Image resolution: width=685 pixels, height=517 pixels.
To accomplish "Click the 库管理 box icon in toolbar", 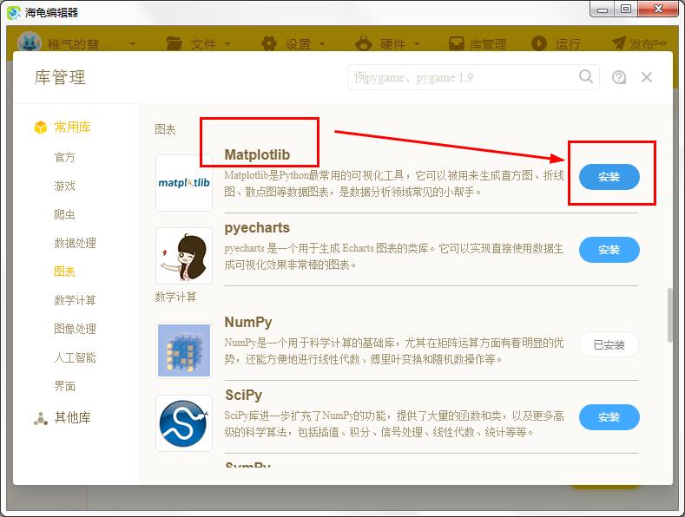I will point(457,43).
